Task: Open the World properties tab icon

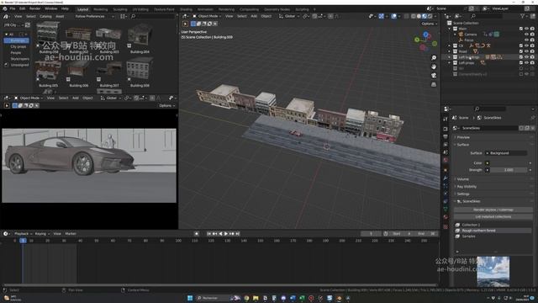Action: (x=446, y=160)
